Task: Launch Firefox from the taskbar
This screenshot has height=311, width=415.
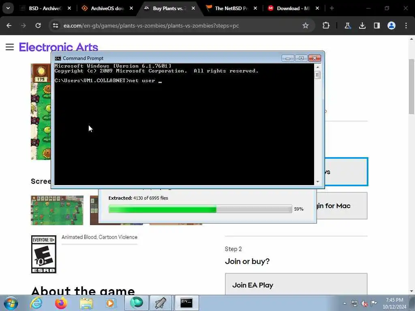Action: pyautogui.click(x=61, y=303)
